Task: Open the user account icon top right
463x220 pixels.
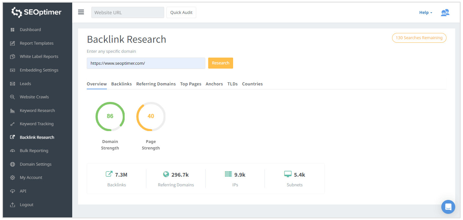Action: click(445, 12)
